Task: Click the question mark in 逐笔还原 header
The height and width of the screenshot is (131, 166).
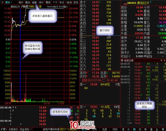Action: coord(164,60)
